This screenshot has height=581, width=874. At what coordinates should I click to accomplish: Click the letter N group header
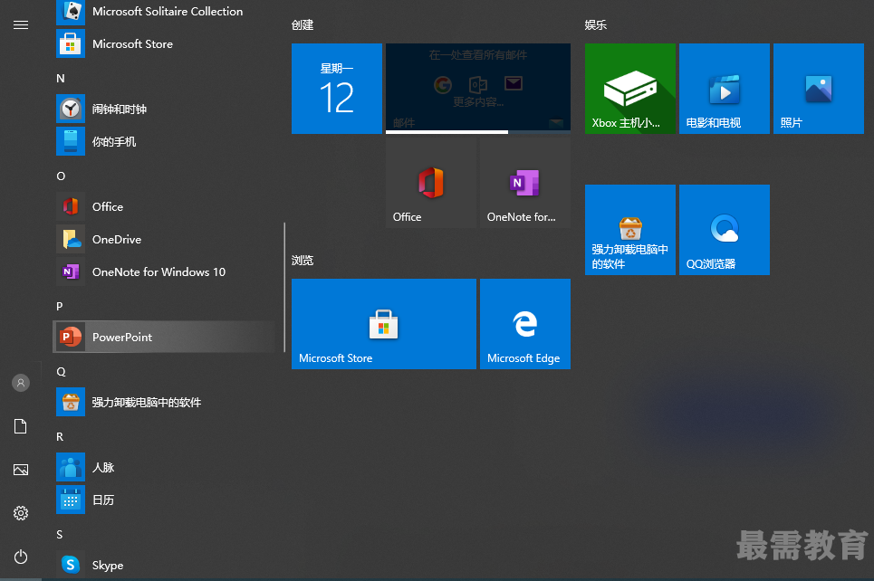point(61,79)
